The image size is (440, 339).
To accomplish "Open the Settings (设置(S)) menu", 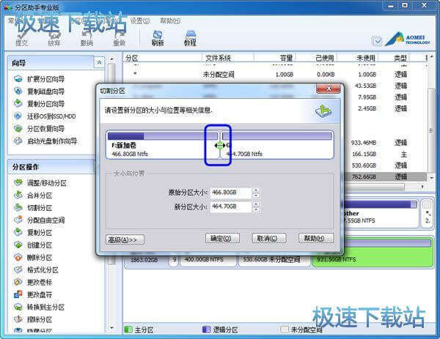I will point(140,21).
